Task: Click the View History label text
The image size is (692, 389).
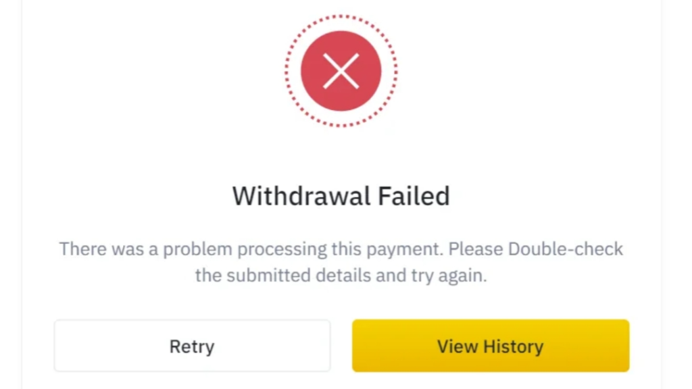Action: click(491, 346)
